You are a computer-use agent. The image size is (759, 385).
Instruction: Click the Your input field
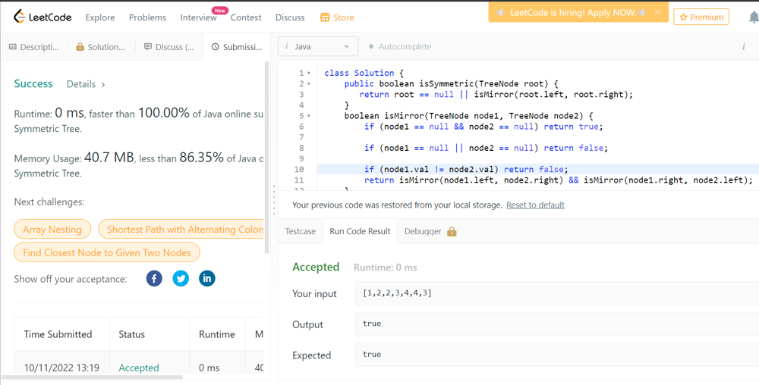556,293
